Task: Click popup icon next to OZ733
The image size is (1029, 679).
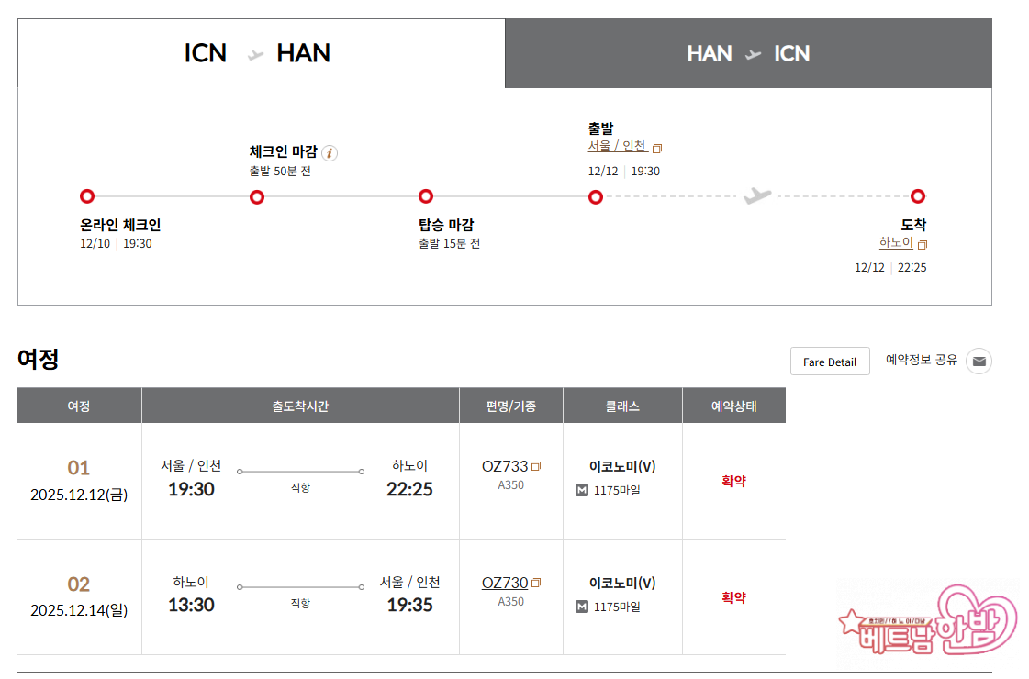Action: point(537,467)
